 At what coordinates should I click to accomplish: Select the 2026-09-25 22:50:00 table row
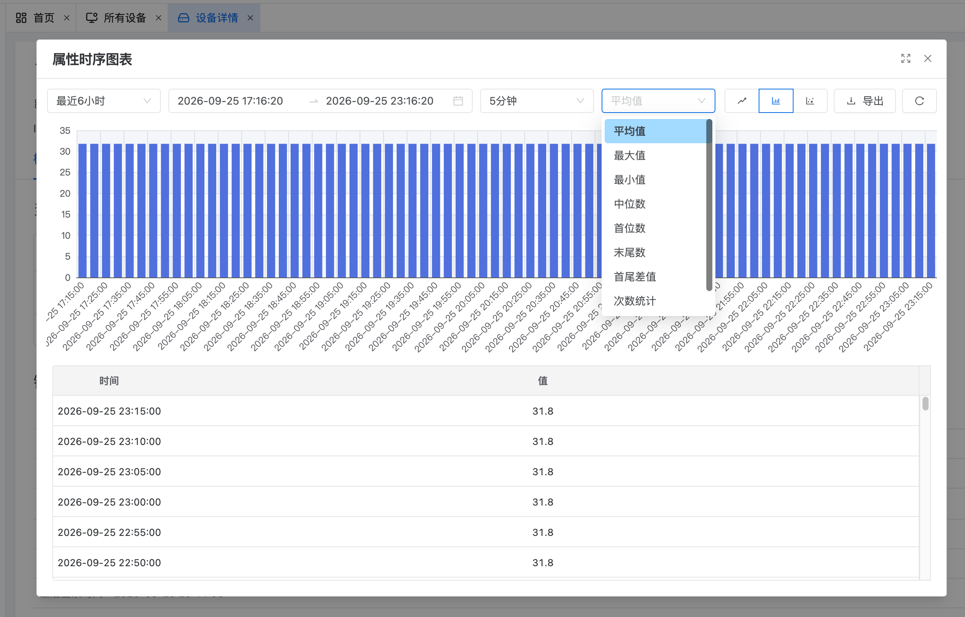click(x=486, y=562)
